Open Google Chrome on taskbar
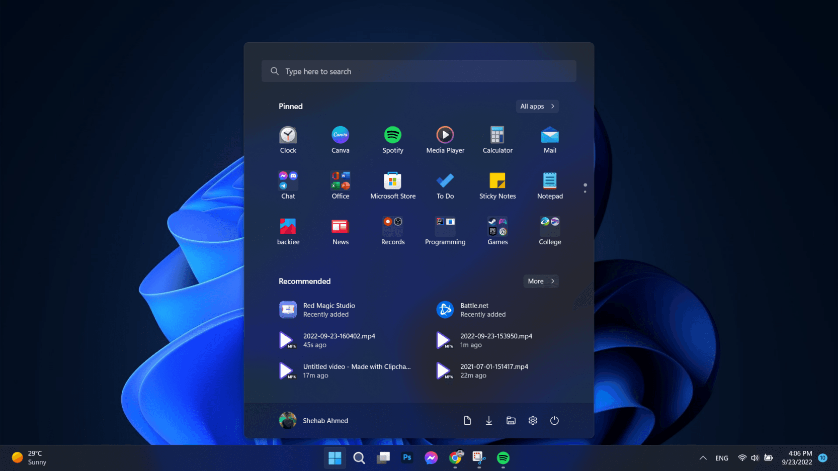 (x=455, y=458)
